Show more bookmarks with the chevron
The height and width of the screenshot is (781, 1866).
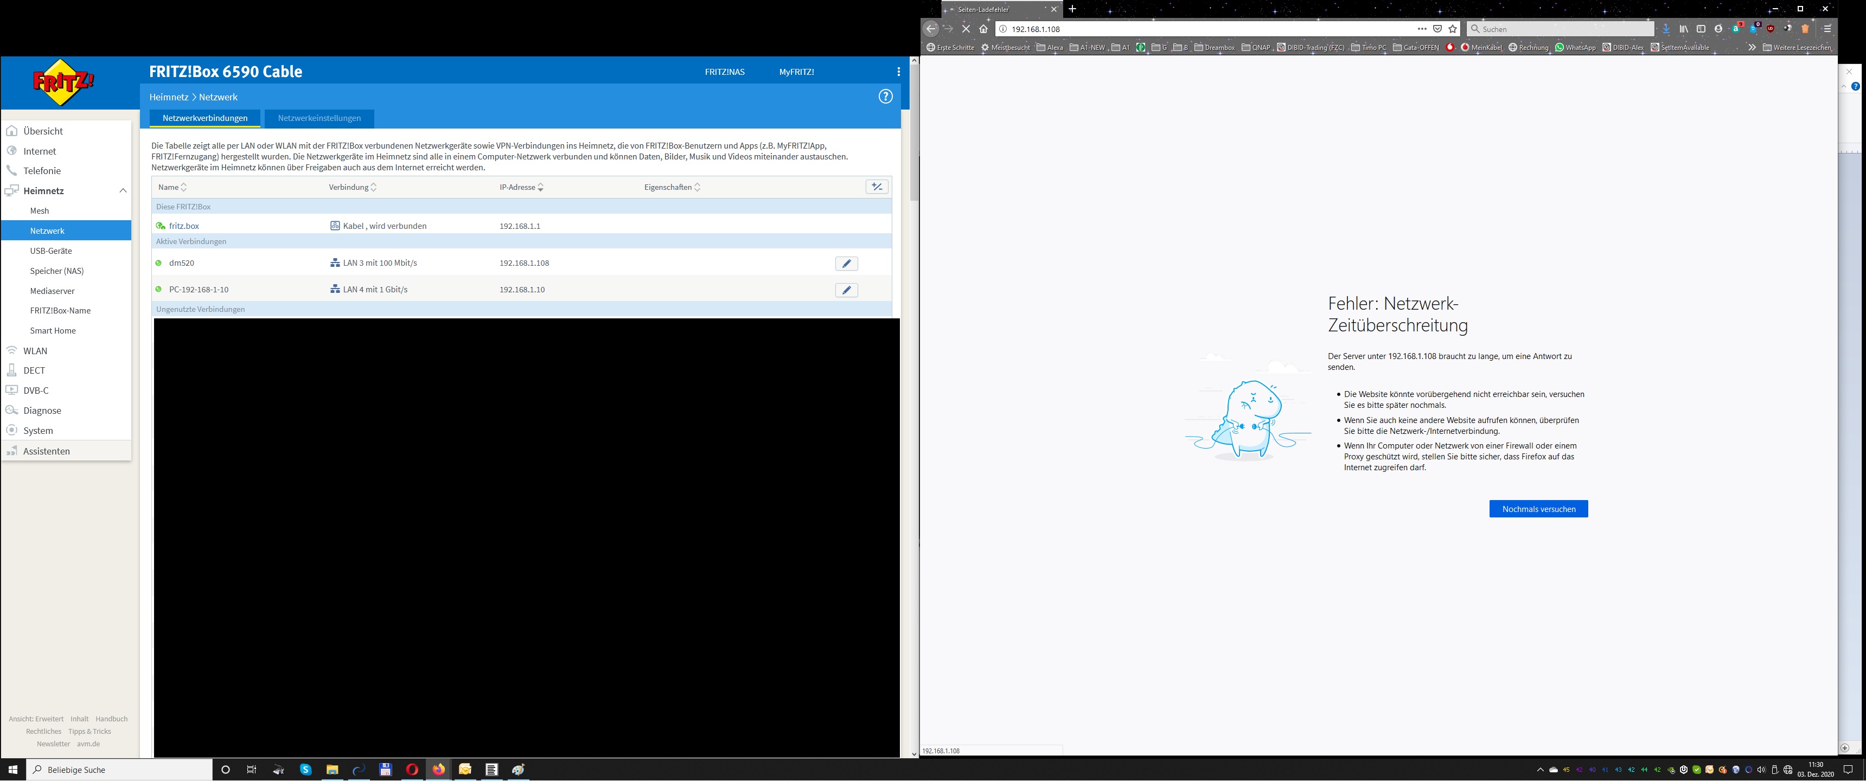(x=1752, y=47)
